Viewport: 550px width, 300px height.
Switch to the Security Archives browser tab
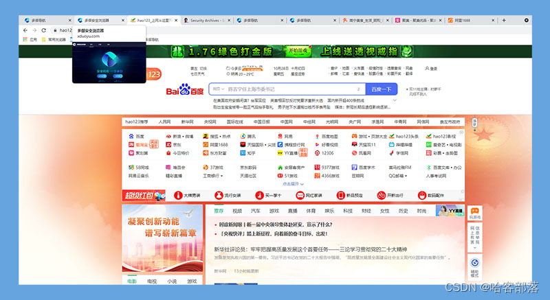tap(207, 21)
